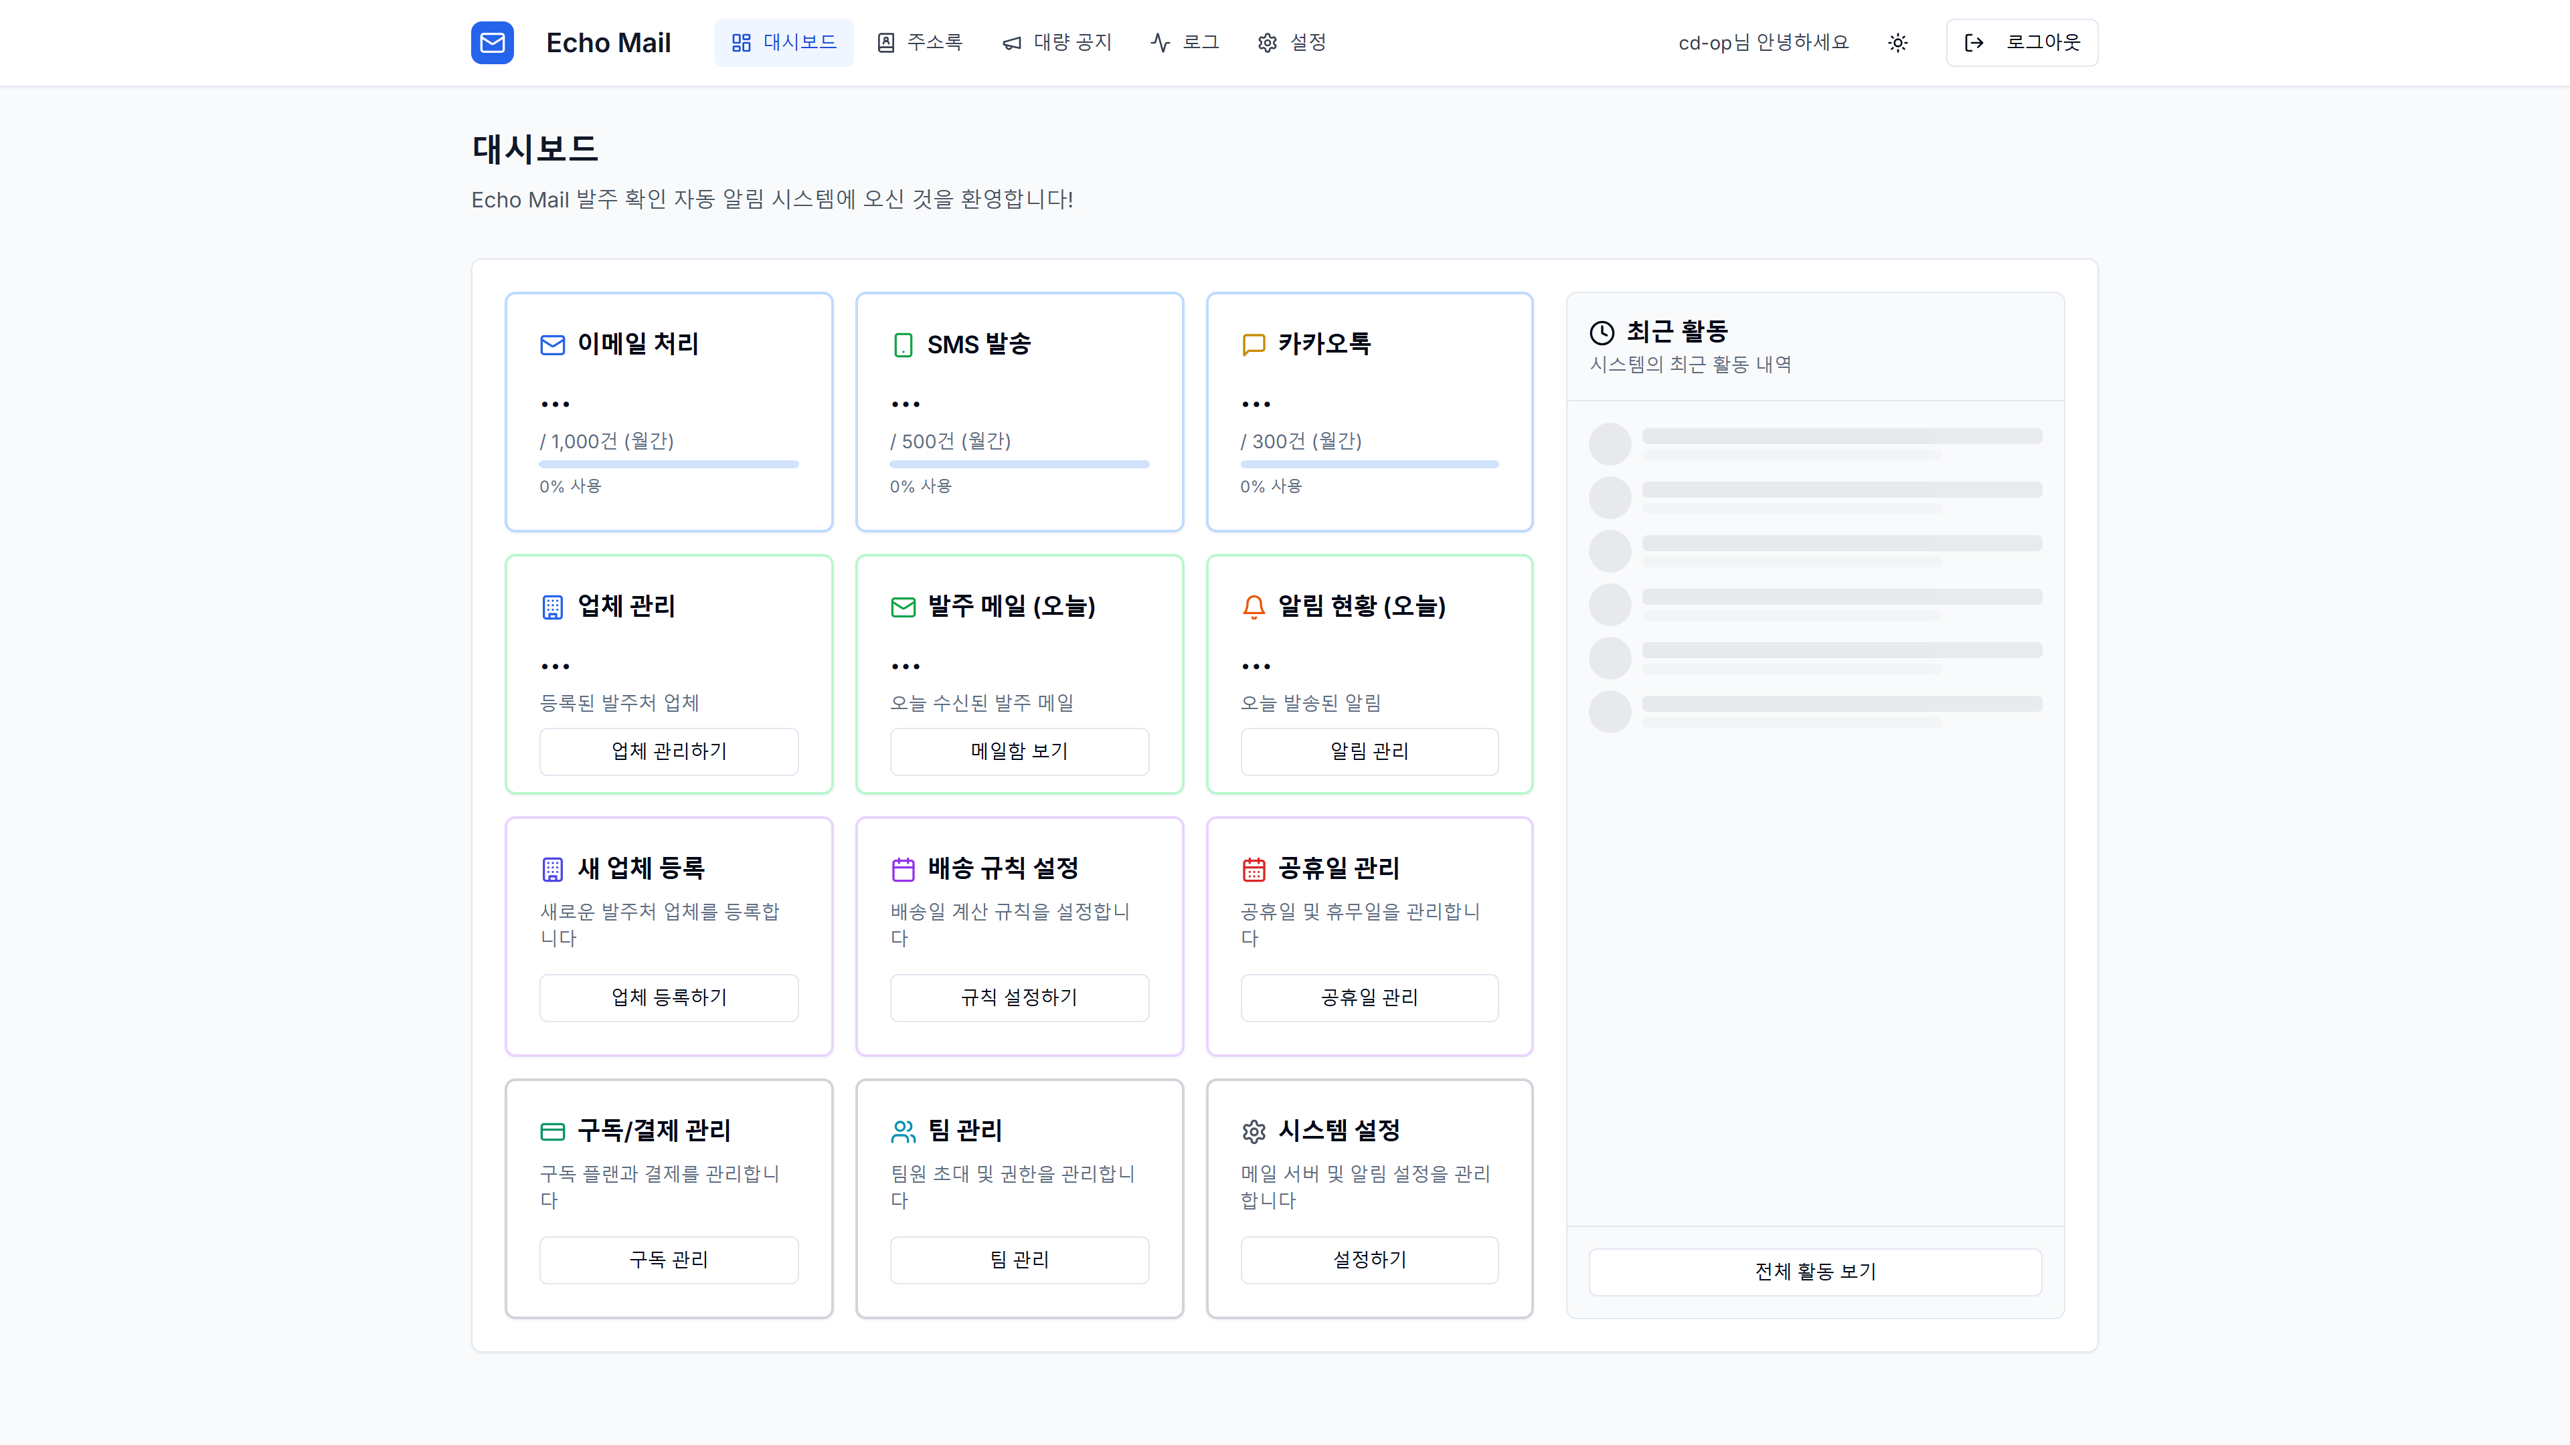2570x1445 pixels.
Task: Toggle dark mode with the sun icon
Action: (x=1897, y=42)
